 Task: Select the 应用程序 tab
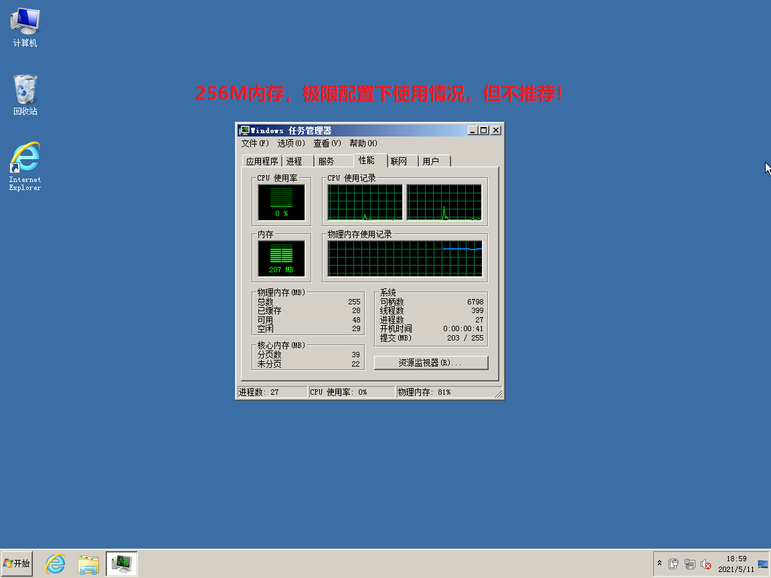coord(262,161)
